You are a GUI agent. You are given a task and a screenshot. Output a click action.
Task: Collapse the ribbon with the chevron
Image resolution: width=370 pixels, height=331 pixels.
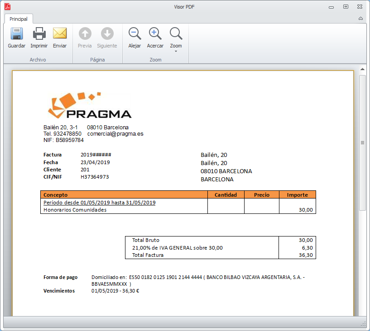click(x=360, y=19)
